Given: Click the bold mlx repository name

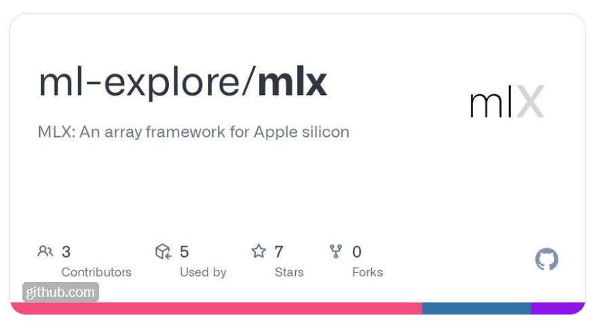Looking at the screenshot, I should point(292,82).
